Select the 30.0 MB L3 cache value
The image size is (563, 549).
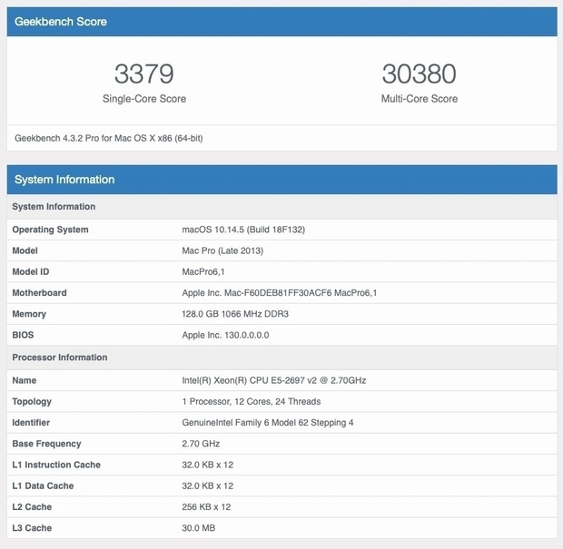[199, 528]
